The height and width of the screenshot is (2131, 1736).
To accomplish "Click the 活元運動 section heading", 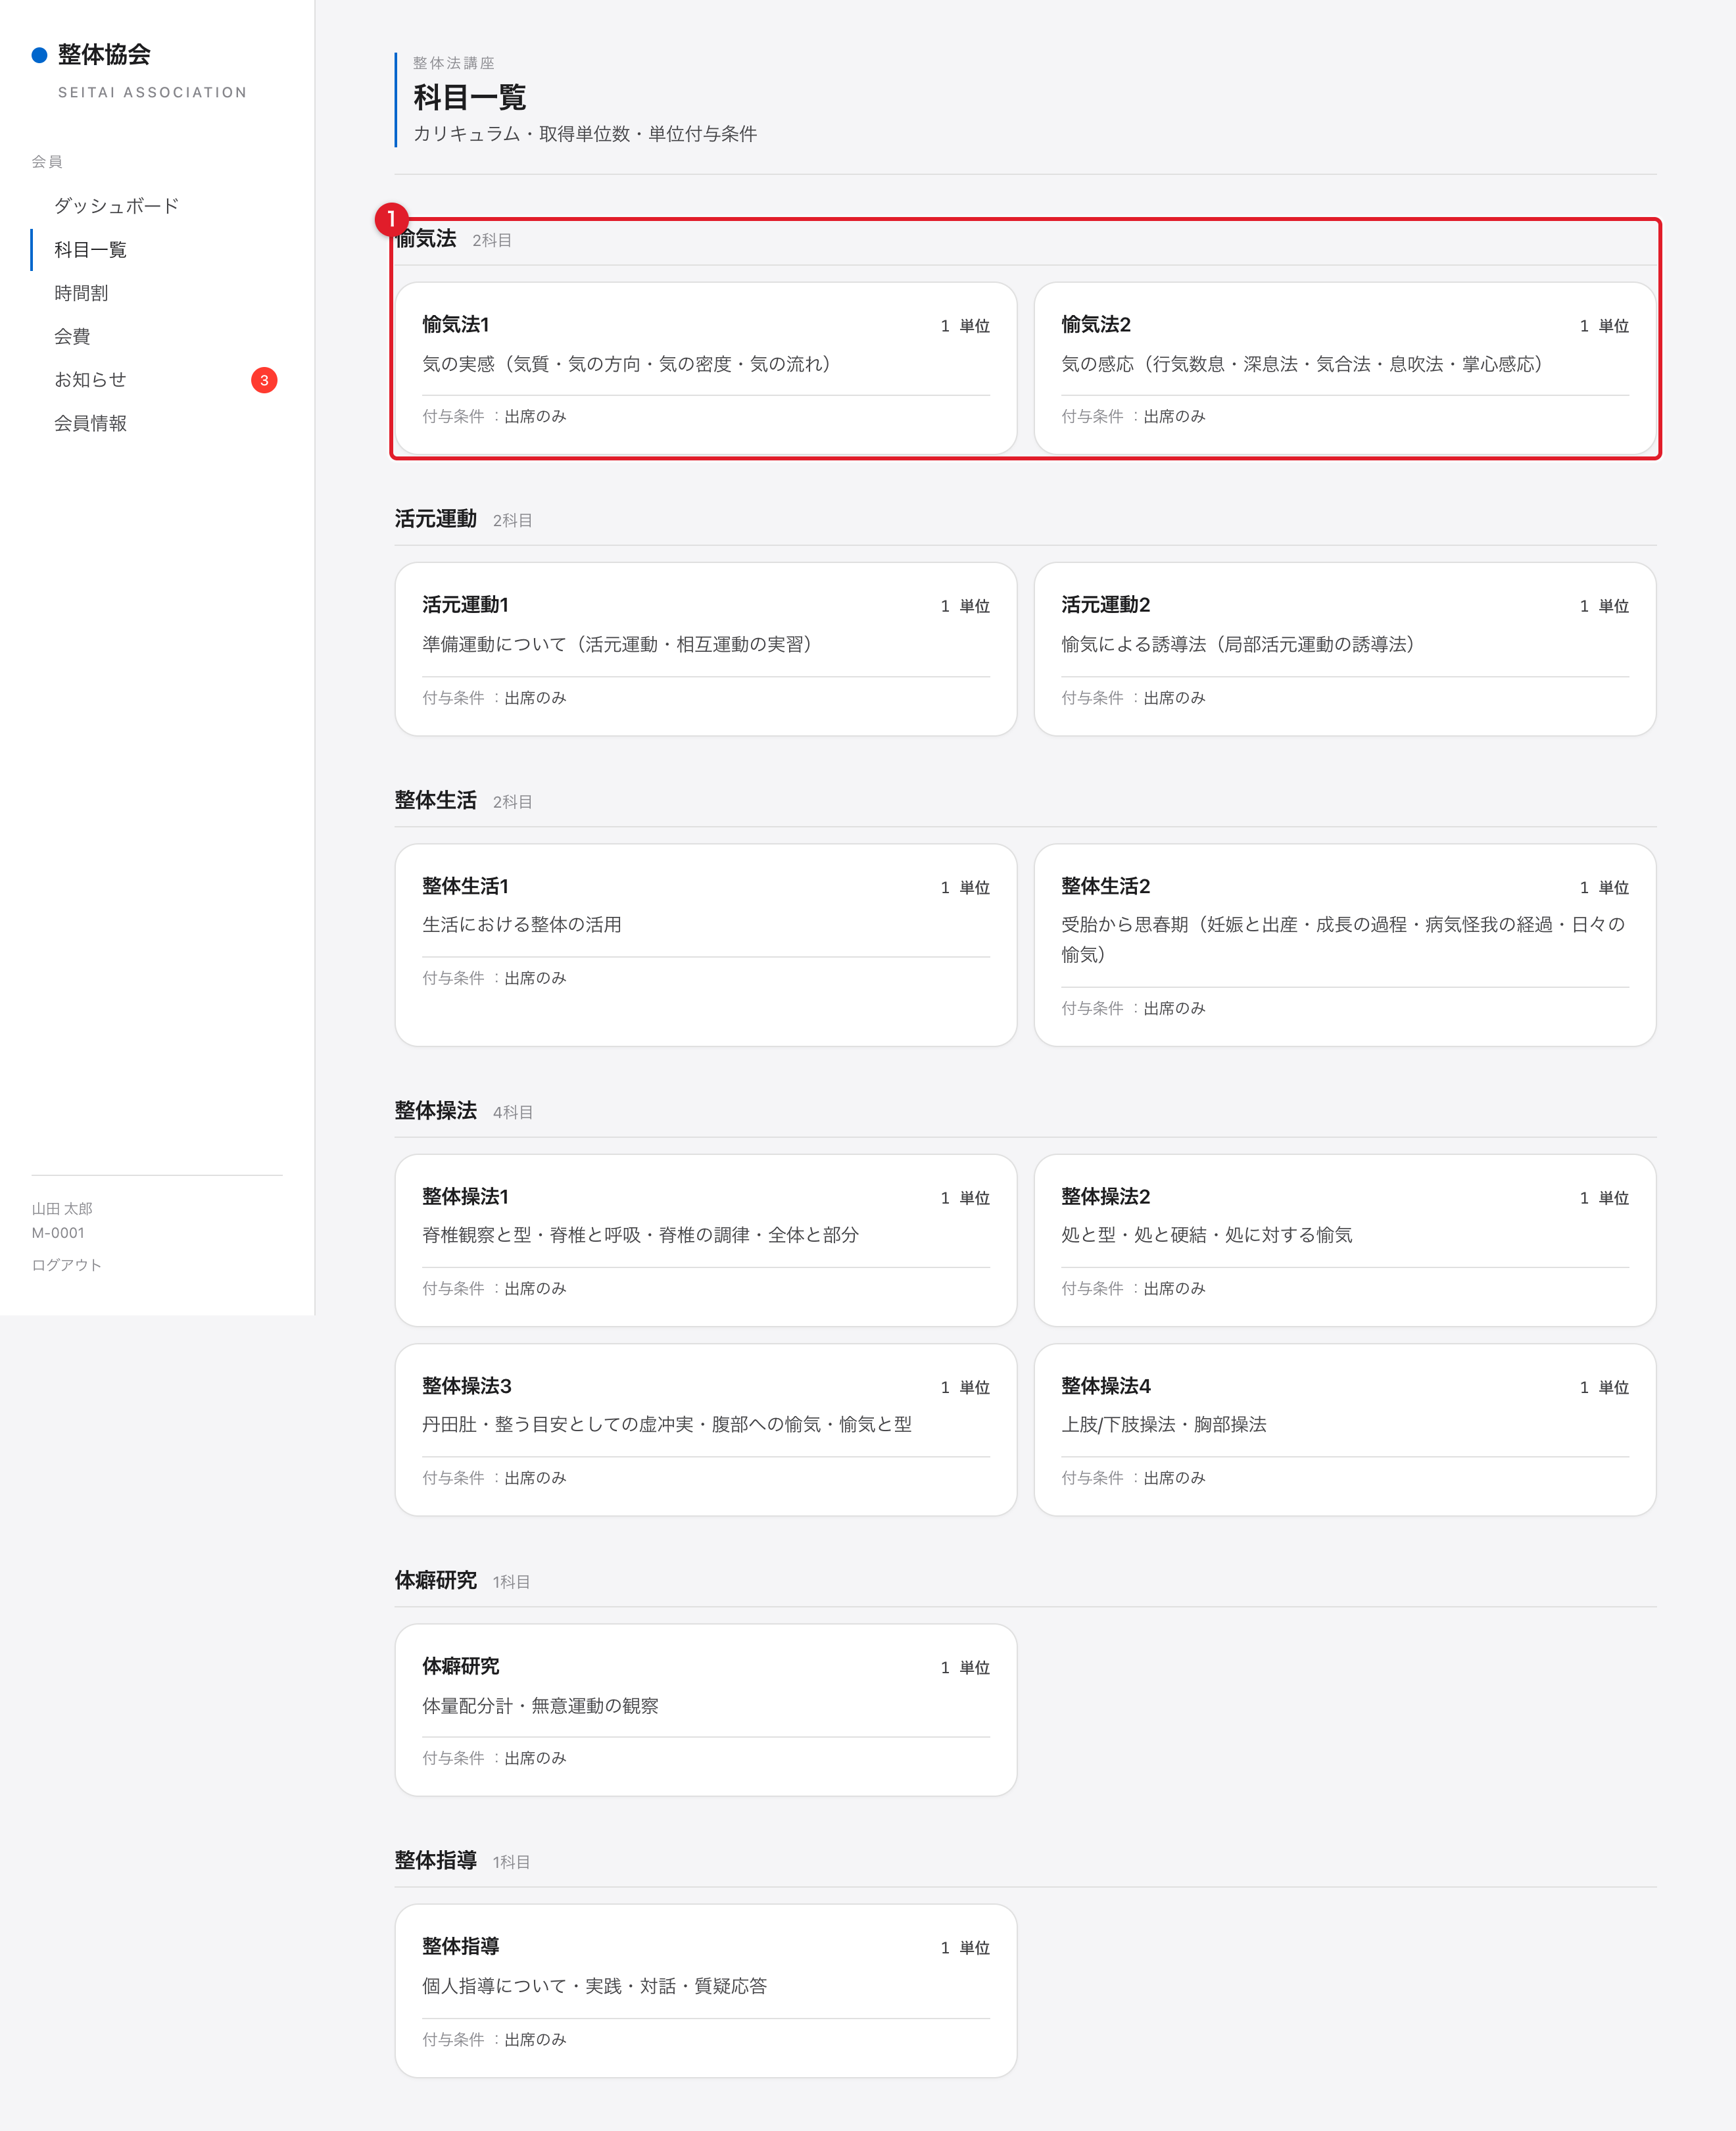I will (x=436, y=519).
